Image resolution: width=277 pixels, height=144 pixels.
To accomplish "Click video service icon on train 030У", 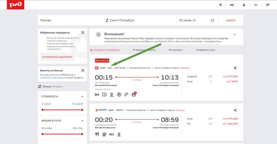I will (x=104, y=95).
